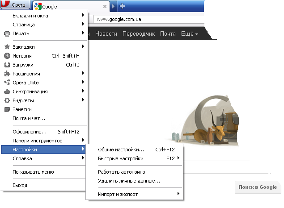Expand the Синхронизация submenu arrow
Viewport: 284px width, 208px height.
point(83,91)
